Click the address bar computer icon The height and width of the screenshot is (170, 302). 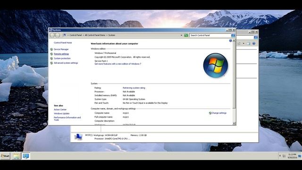coord(65,35)
